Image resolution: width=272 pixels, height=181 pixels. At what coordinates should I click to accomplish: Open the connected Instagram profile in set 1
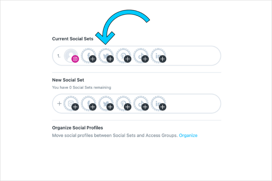click(x=71, y=56)
